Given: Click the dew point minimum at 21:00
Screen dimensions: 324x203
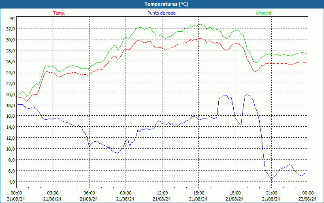Looking at the screenshot, I should (271, 179).
